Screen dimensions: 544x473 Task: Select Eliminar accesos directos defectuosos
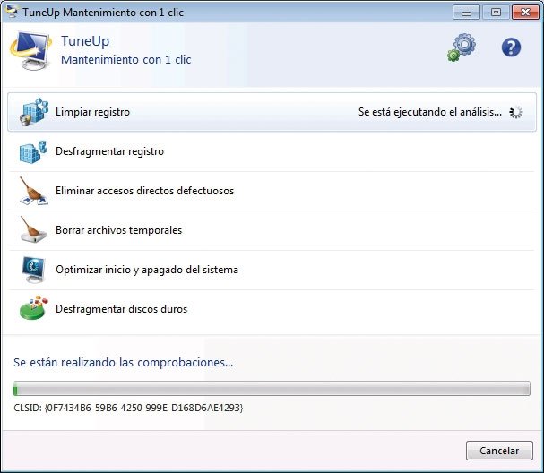[272, 191]
